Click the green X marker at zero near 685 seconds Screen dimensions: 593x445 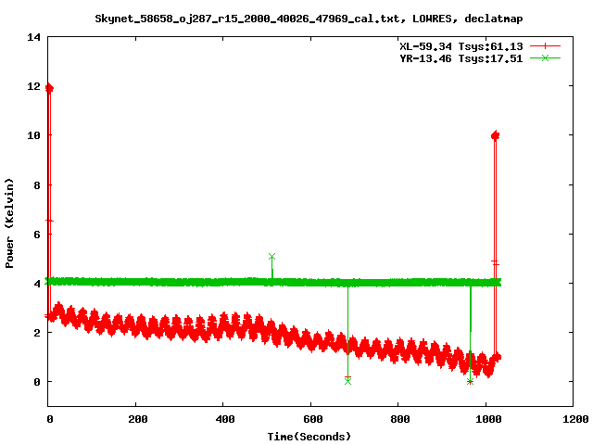pos(348,381)
